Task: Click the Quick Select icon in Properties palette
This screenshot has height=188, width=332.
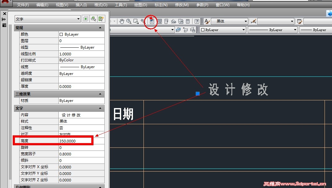Action: [101, 19]
